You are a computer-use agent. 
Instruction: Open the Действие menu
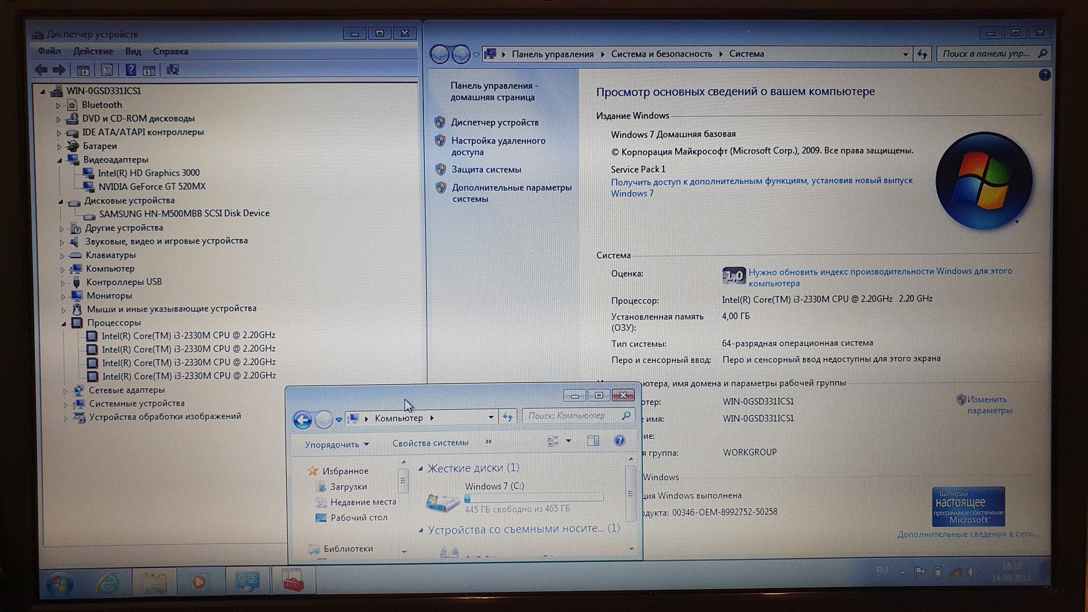coord(93,52)
